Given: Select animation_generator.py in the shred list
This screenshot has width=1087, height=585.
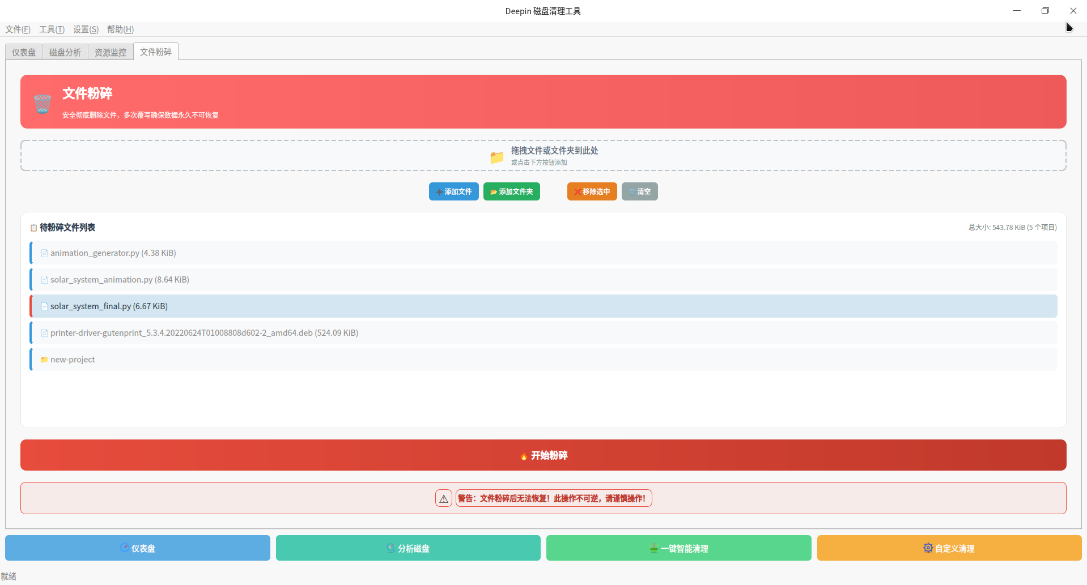Looking at the screenshot, I should click(543, 253).
